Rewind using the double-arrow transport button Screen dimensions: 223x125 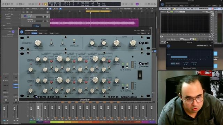(x=30, y=4)
